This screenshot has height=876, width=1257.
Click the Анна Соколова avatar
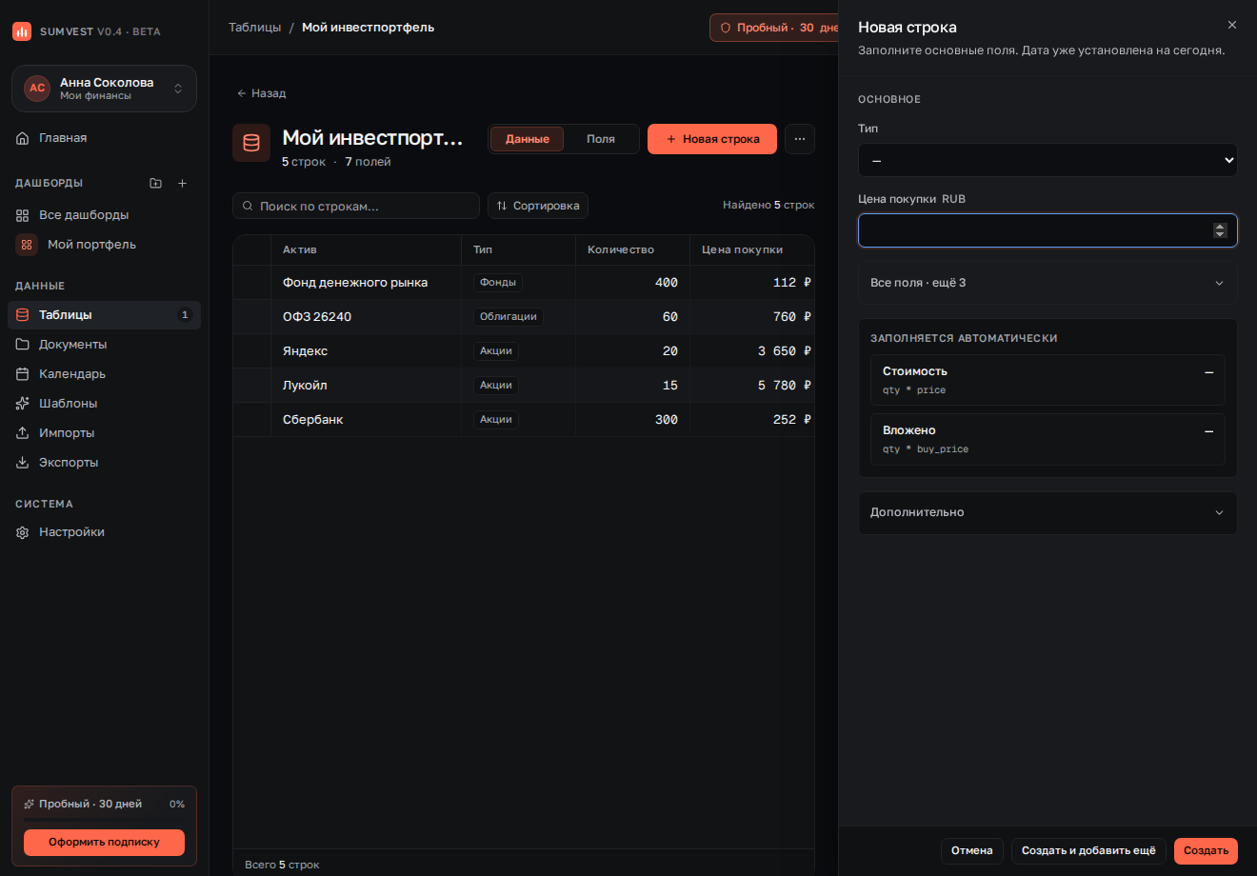pos(37,89)
